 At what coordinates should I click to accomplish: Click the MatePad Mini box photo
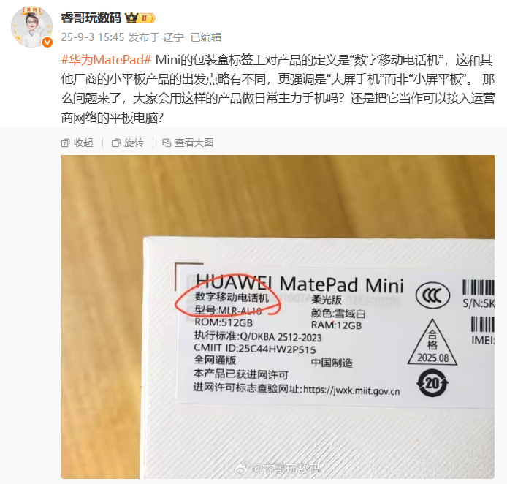(x=278, y=317)
